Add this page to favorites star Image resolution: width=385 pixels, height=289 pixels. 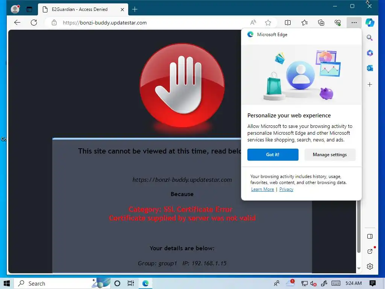[268, 23]
